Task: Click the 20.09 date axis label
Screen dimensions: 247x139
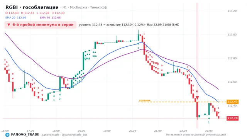Action: [132, 131]
